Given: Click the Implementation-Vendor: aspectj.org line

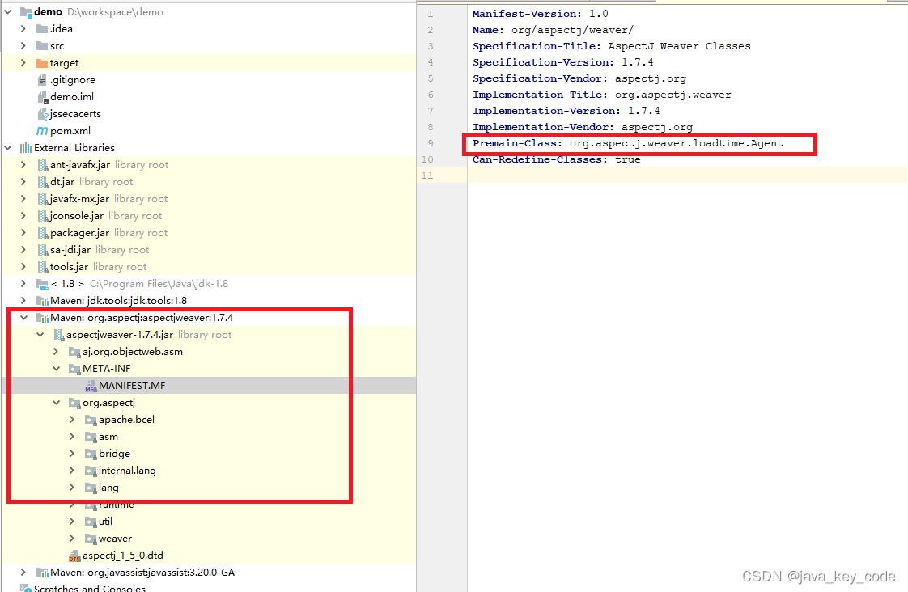Looking at the screenshot, I should 583,127.
